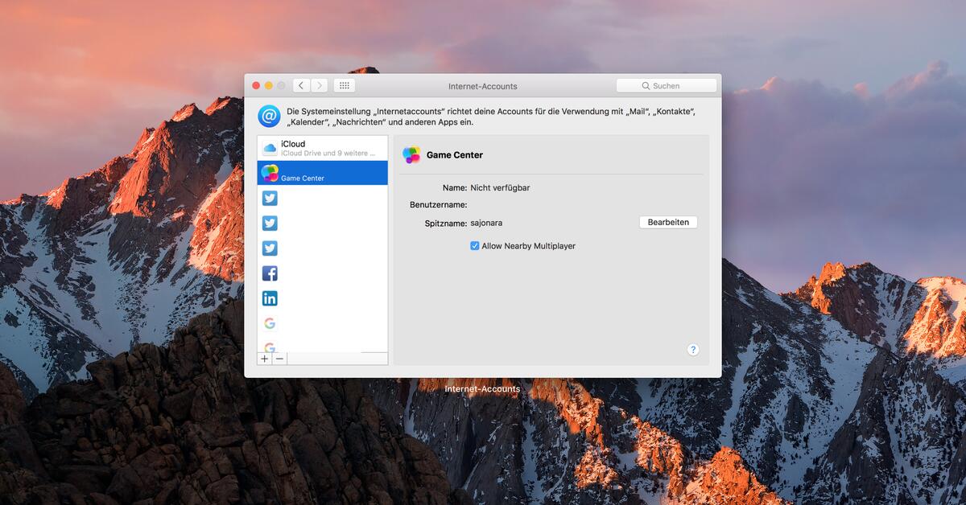Add a new internet account

264,359
